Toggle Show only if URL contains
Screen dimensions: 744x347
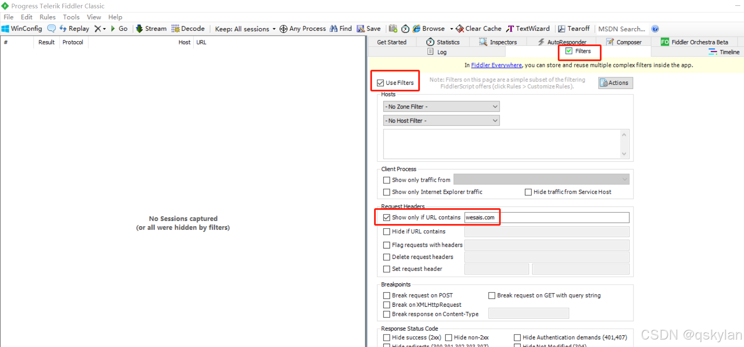pos(387,217)
